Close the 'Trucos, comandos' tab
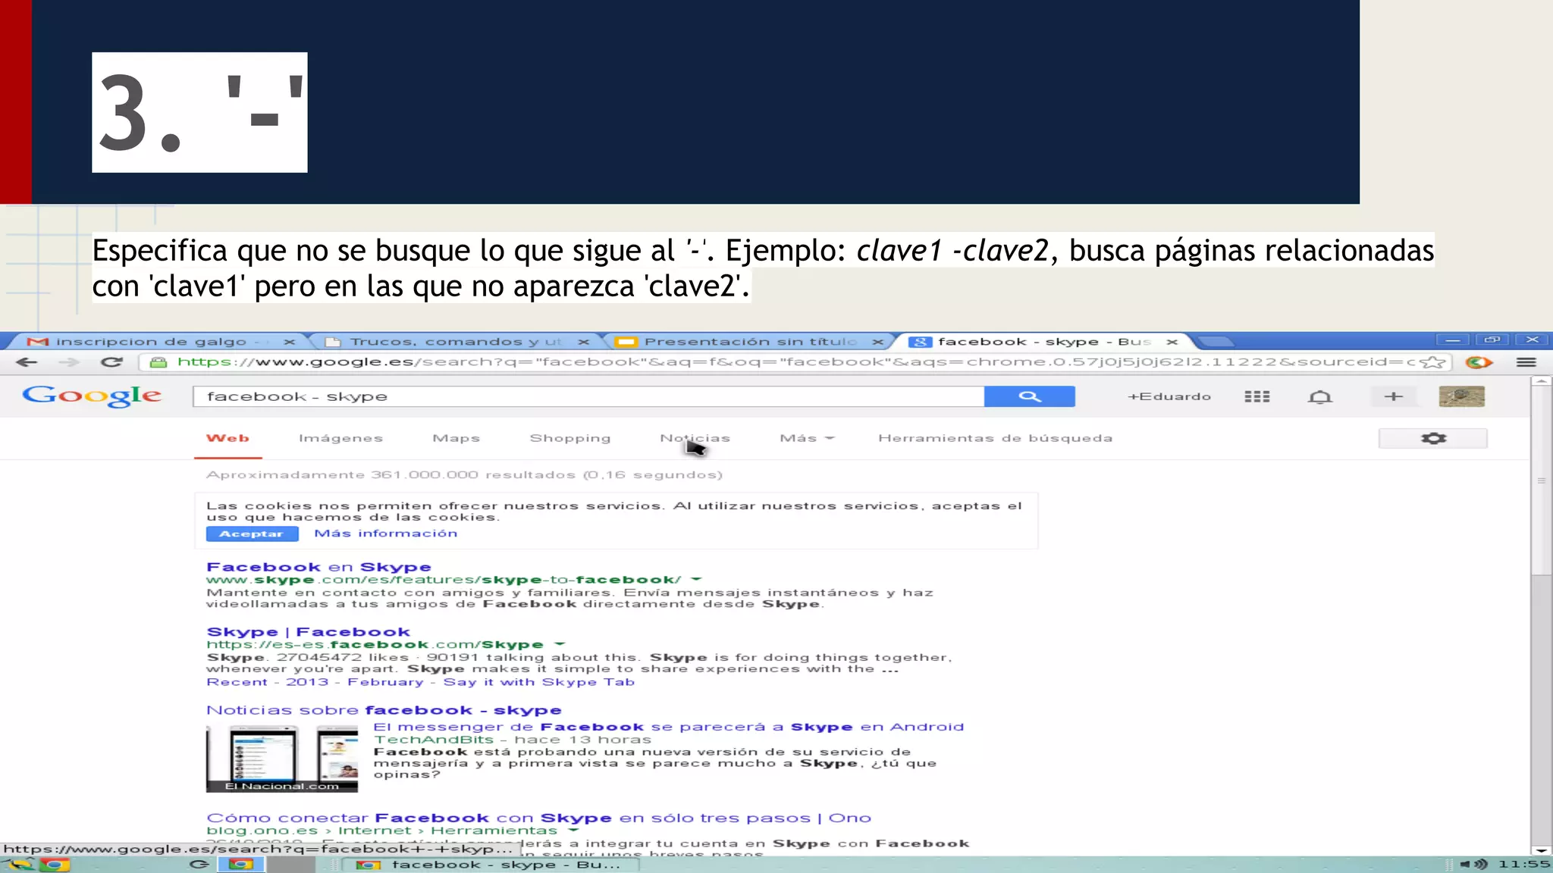The width and height of the screenshot is (1553, 873). [x=583, y=342]
